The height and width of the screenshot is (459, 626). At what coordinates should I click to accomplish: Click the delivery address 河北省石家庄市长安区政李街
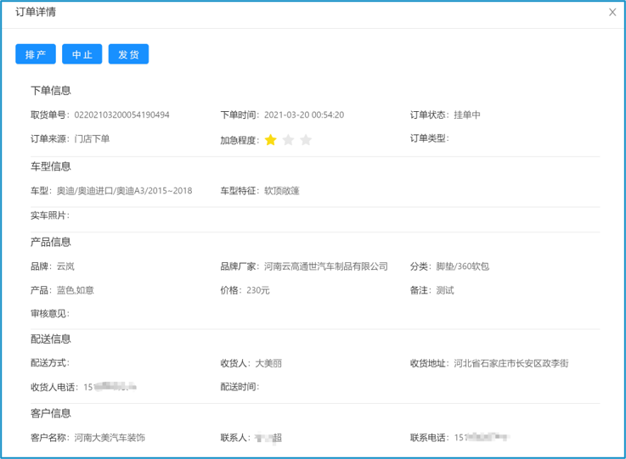pos(510,363)
